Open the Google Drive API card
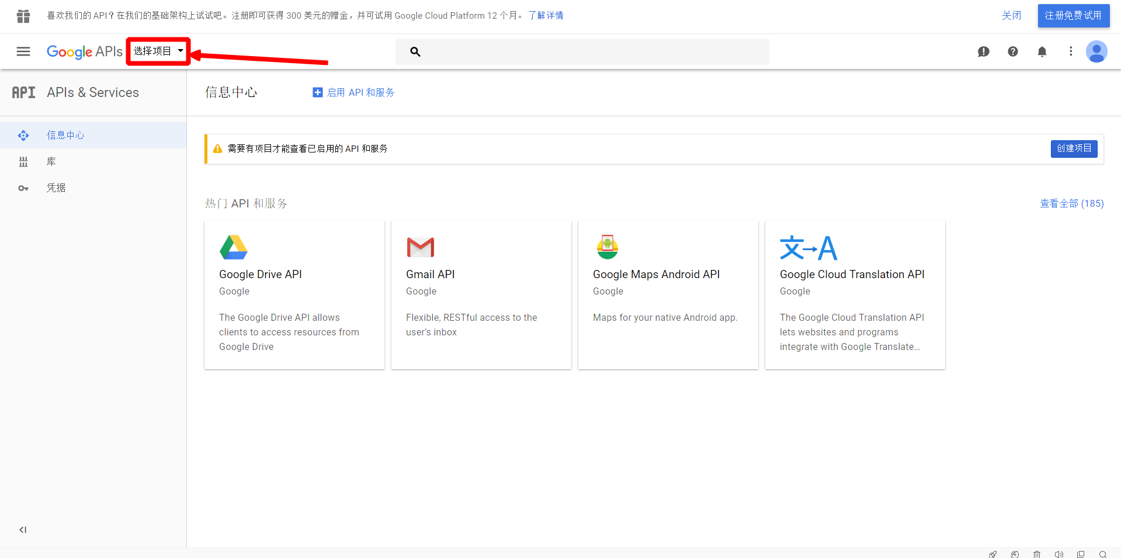 (x=294, y=294)
